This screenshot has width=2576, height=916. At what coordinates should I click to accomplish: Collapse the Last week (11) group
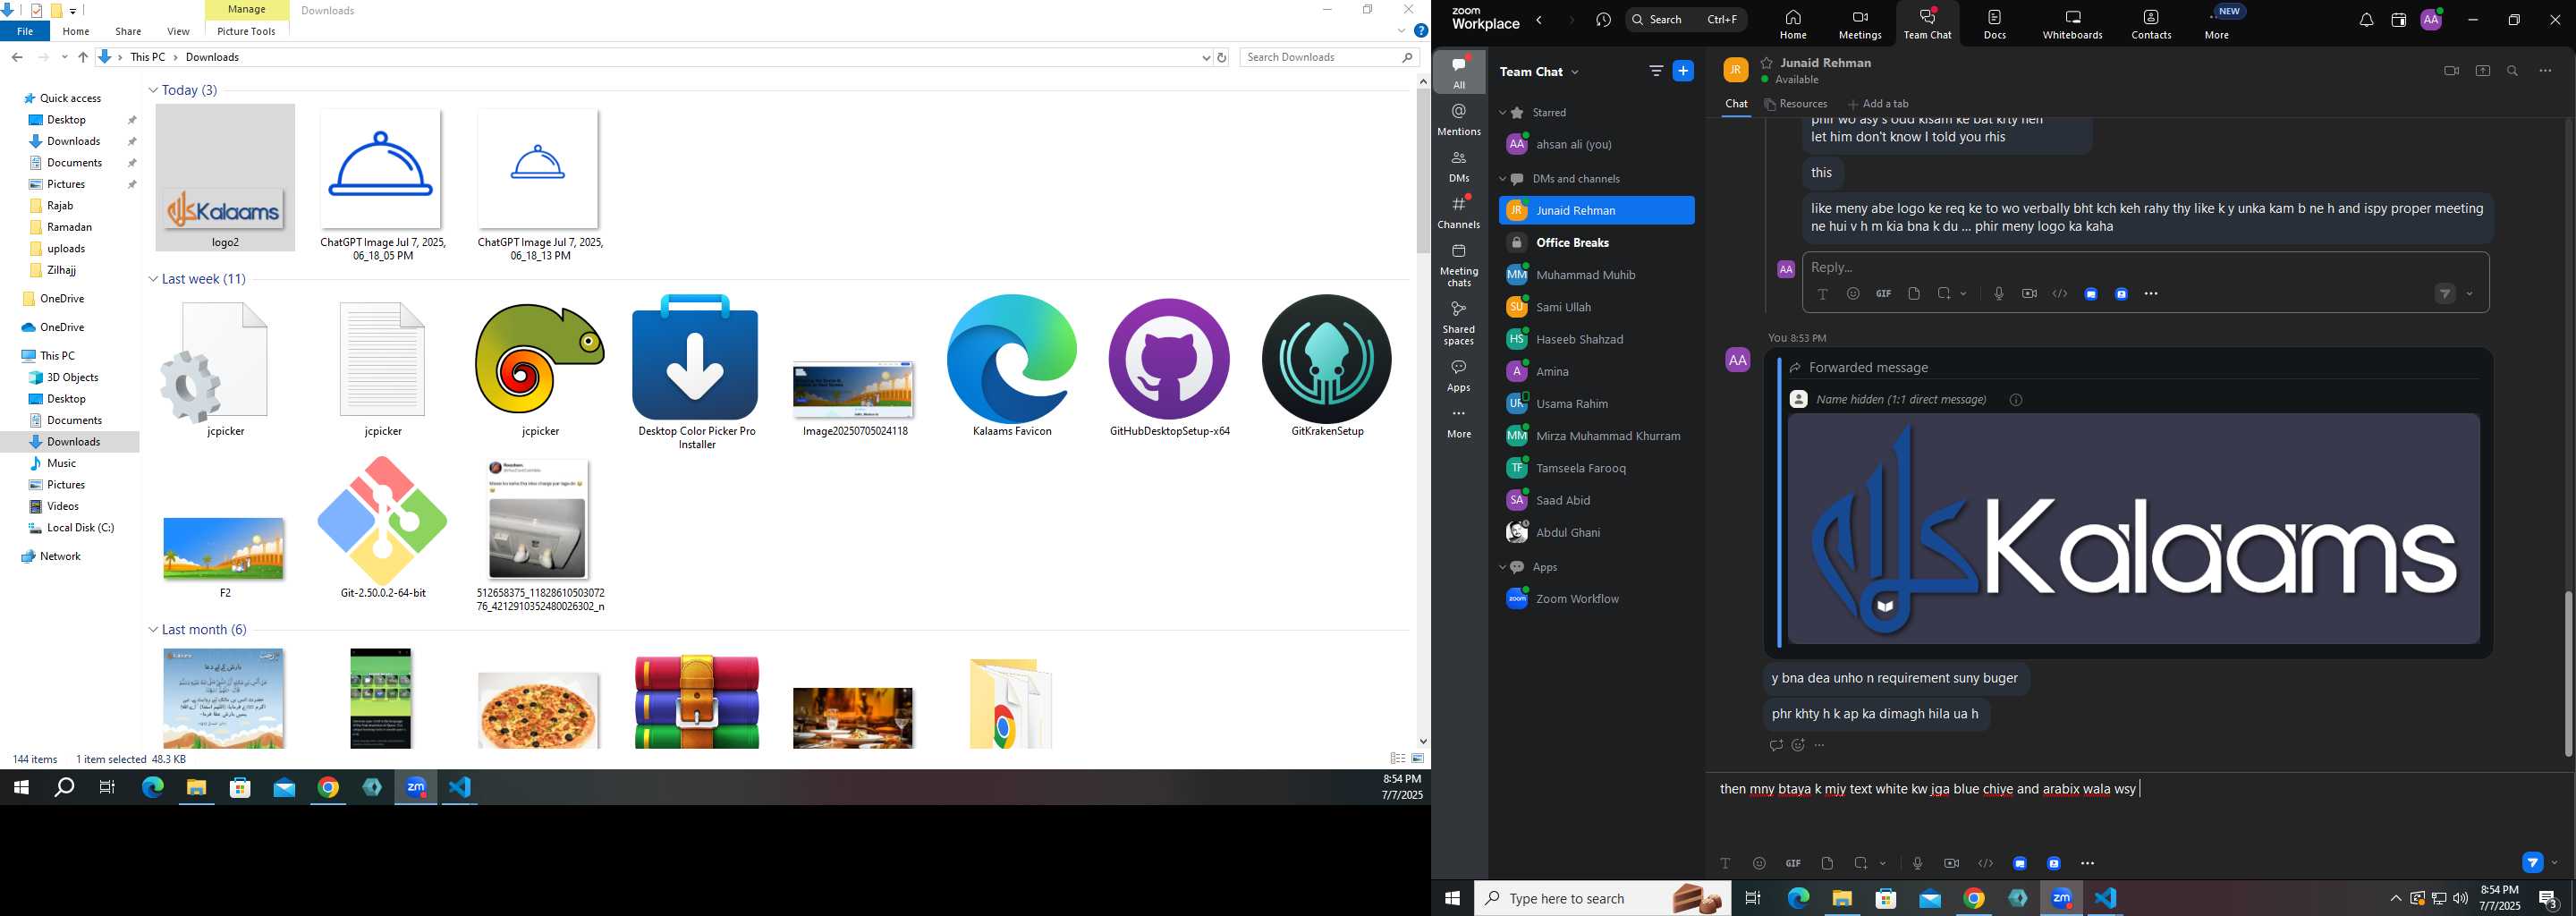tap(153, 279)
